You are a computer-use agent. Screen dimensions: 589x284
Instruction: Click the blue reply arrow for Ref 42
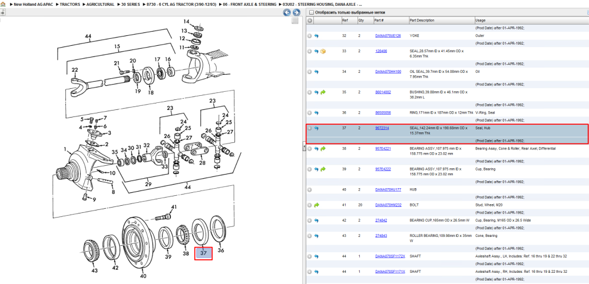pyautogui.click(x=316, y=220)
